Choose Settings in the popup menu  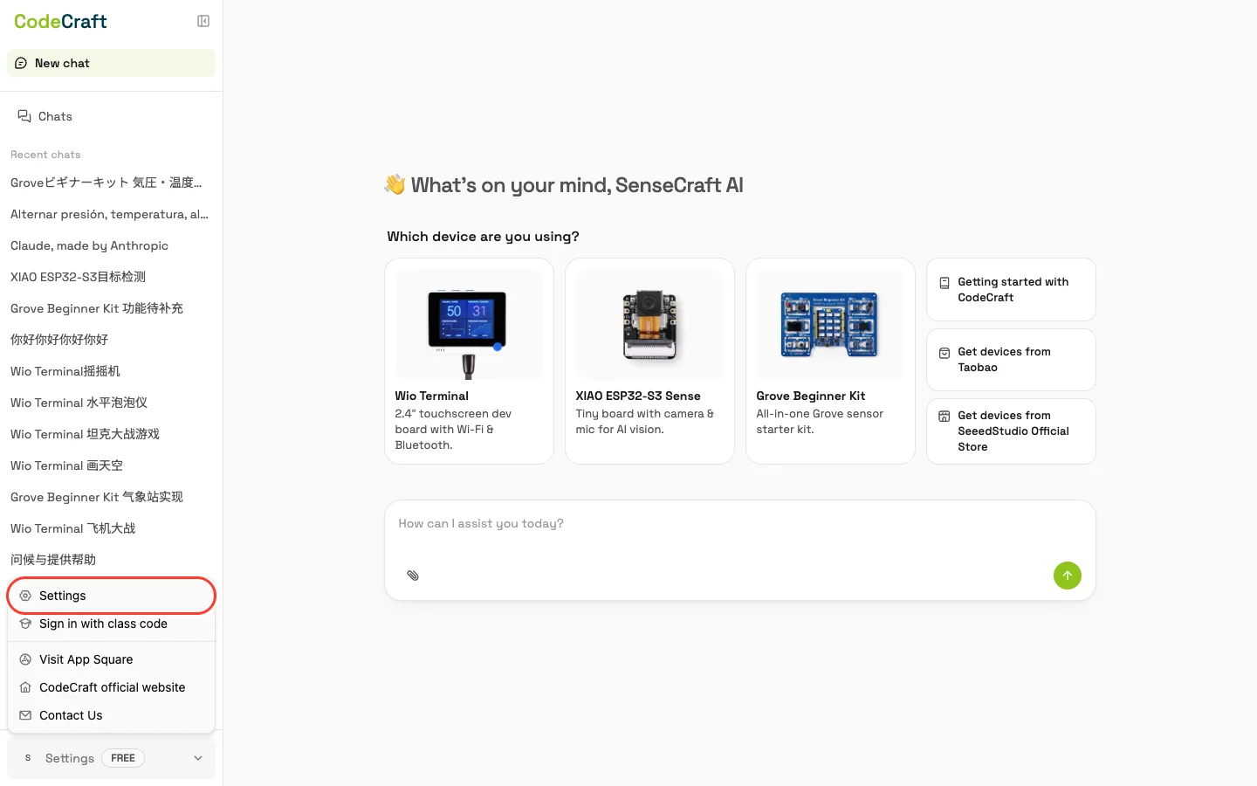(x=111, y=596)
